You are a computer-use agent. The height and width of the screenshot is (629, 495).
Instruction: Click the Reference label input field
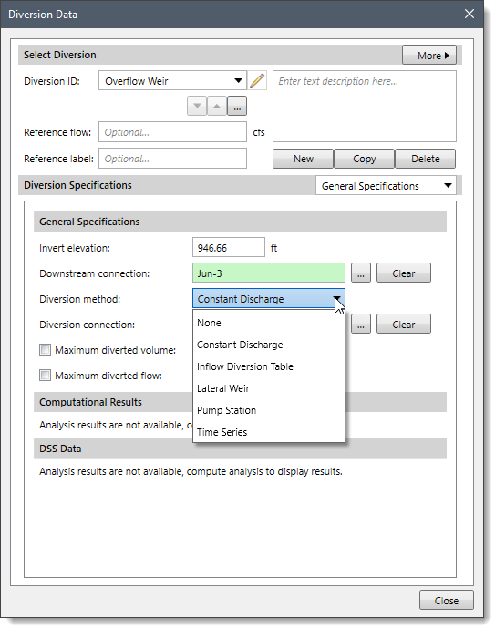[x=172, y=159]
